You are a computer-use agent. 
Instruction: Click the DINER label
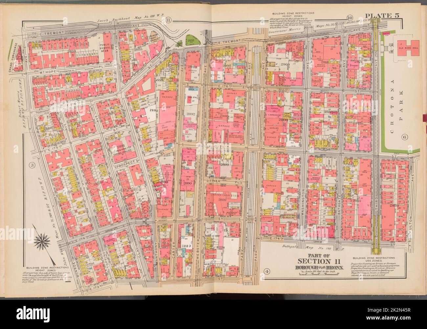(191, 89)
